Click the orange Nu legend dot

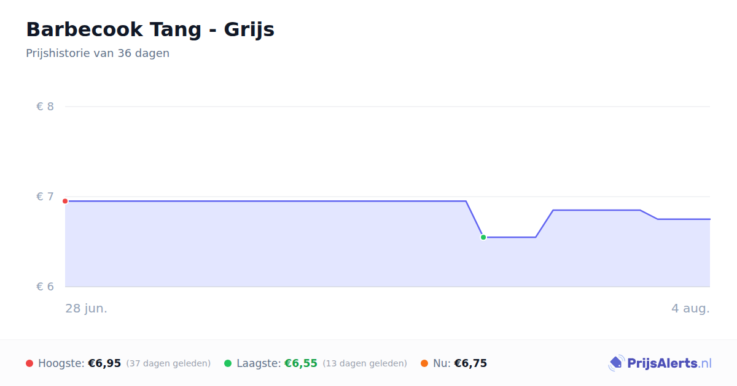tap(424, 363)
